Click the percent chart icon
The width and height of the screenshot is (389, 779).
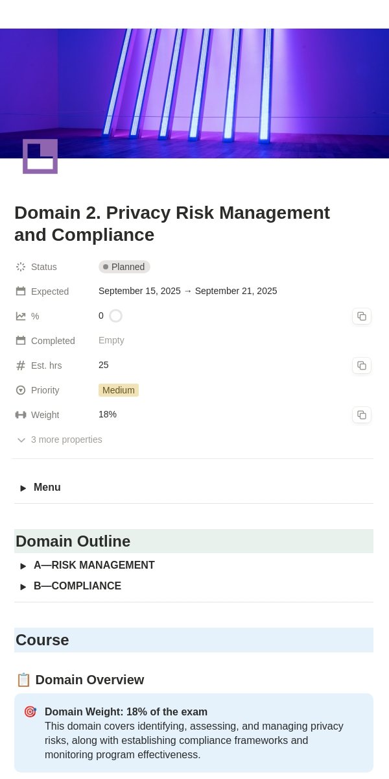point(21,316)
